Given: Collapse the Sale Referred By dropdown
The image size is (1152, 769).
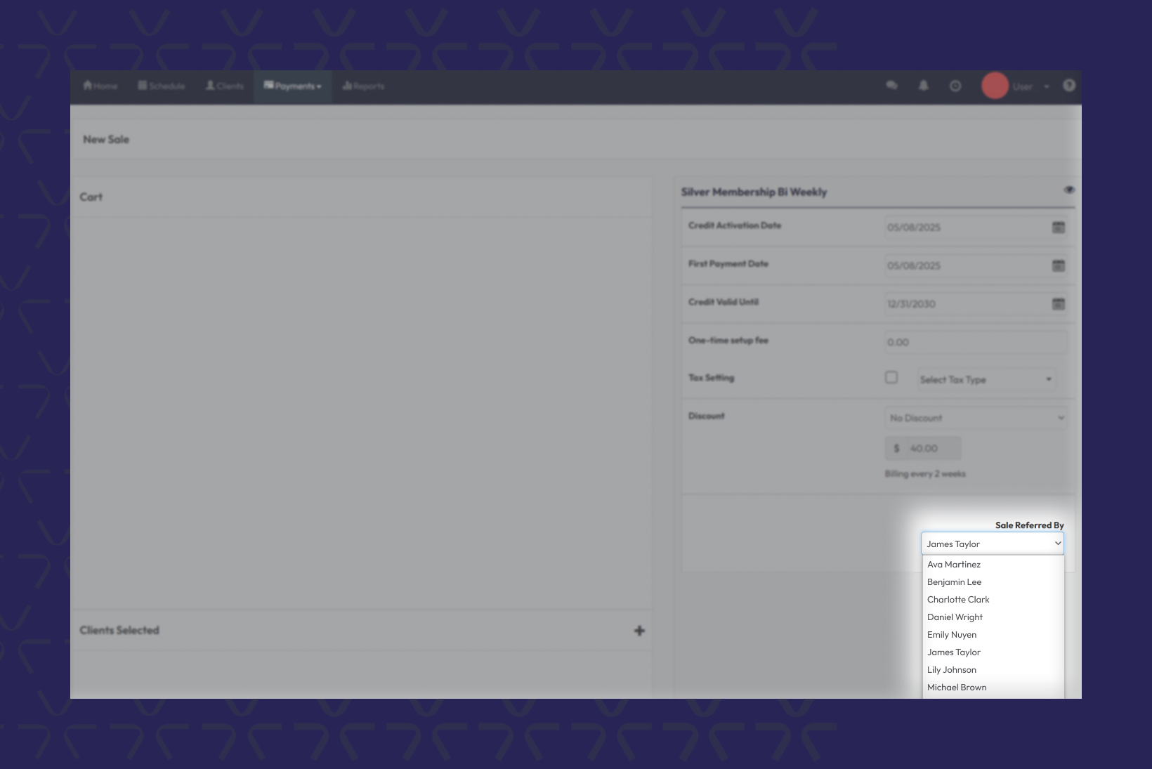Looking at the screenshot, I should [992, 544].
